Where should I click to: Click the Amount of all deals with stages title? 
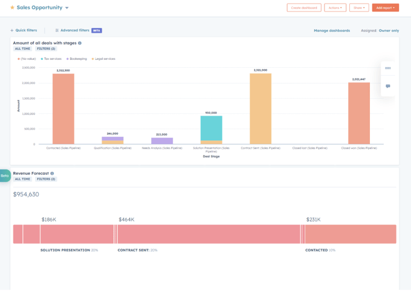click(x=45, y=43)
